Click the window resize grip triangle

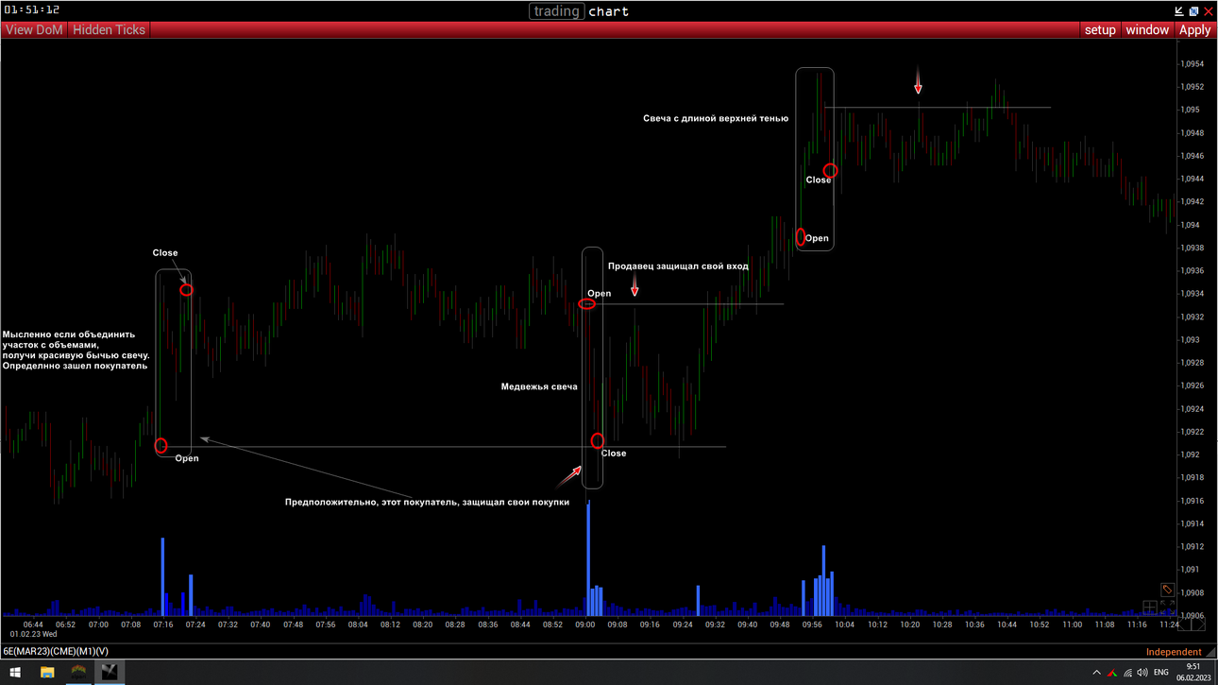(x=1210, y=652)
